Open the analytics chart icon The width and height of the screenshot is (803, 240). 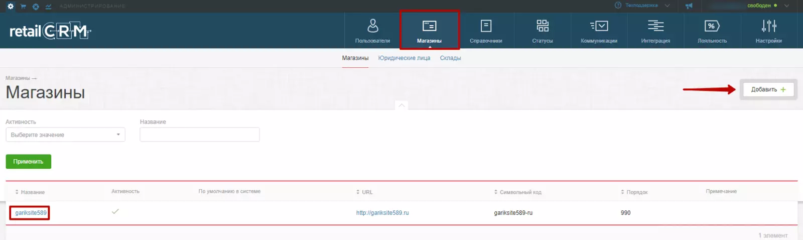coord(48,7)
